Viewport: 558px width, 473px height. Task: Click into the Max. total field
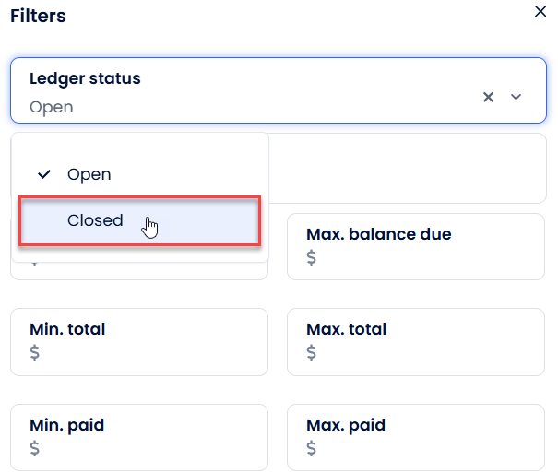tap(415, 341)
